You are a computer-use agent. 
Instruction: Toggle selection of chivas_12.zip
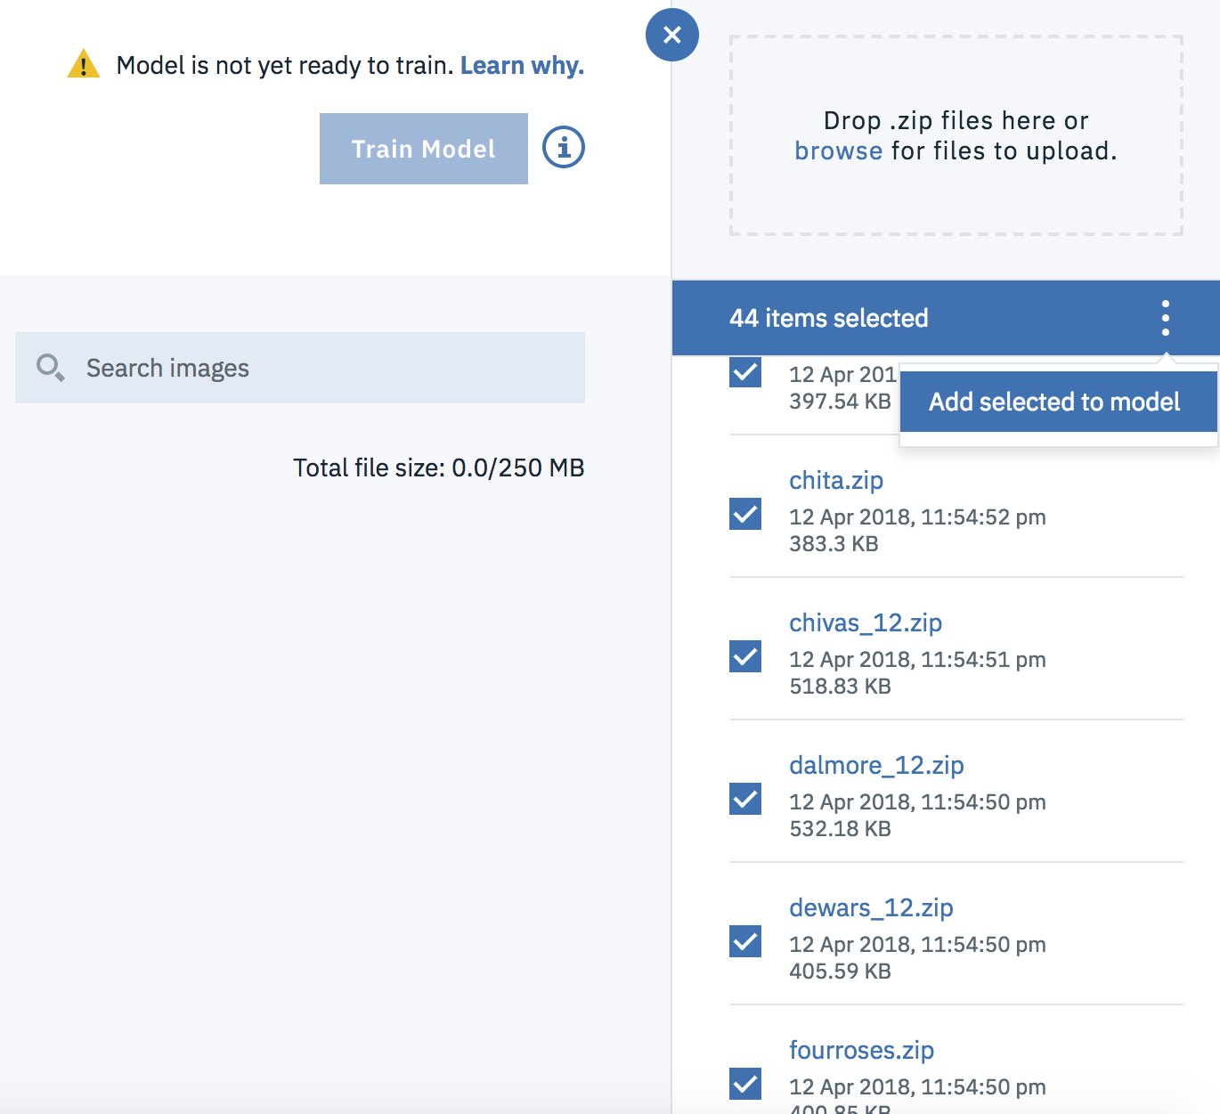(744, 657)
